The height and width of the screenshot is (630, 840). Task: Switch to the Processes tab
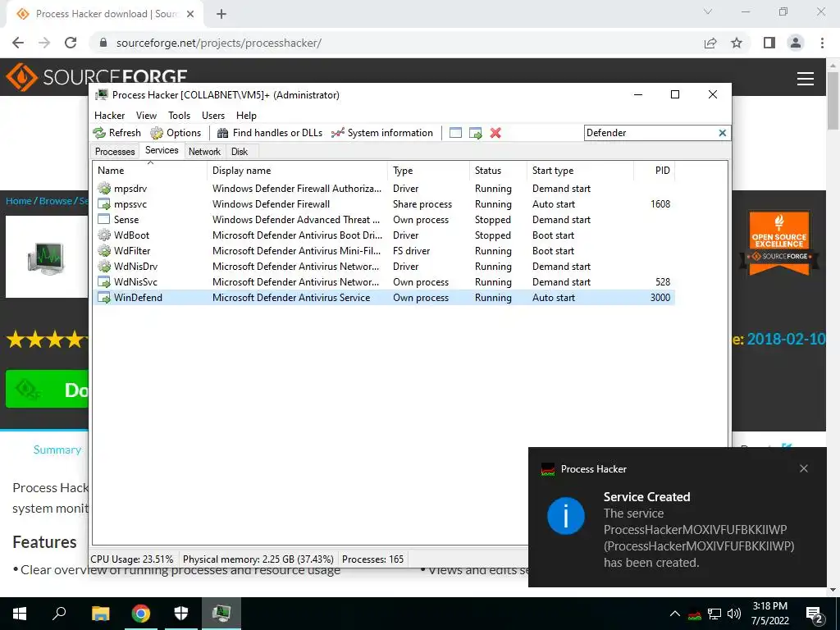point(115,152)
